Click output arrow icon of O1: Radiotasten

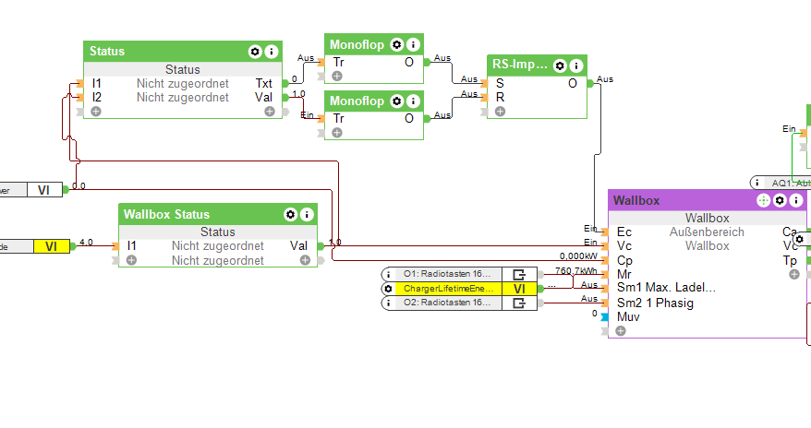pyautogui.click(x=519, y=274)
